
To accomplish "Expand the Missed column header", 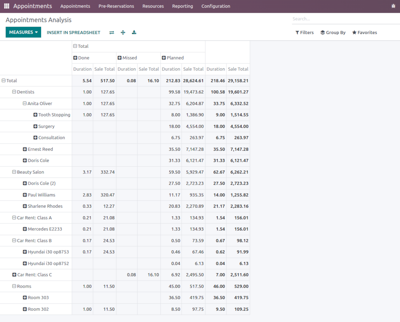I will [127, 58].
